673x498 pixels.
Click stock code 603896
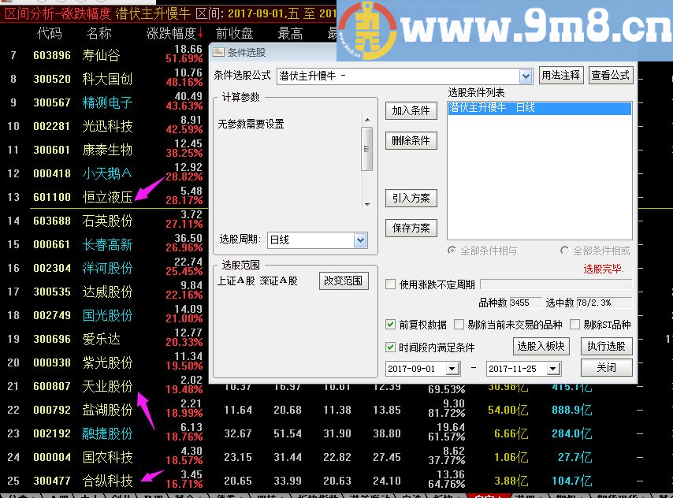(x=52, y=55)
